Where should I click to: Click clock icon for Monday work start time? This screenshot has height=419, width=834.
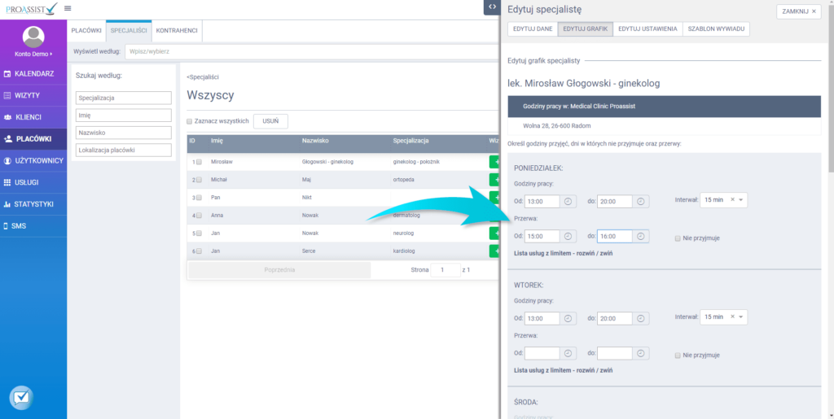click(568, 201)
